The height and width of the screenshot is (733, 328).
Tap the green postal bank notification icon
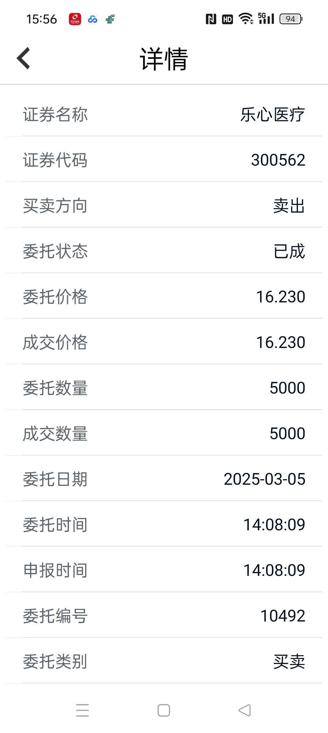click(x=110, y=19)
